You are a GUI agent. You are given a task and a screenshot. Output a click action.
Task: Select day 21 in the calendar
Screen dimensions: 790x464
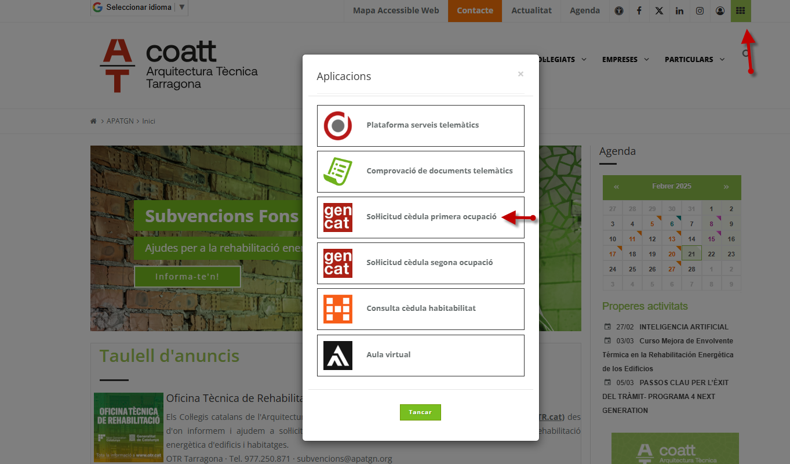coord(691,254)
